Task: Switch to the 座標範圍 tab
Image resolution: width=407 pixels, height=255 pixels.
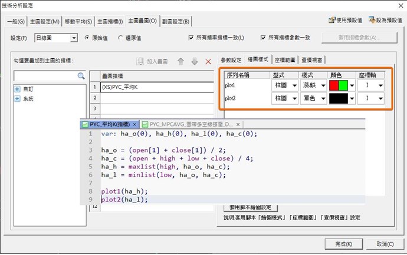Action: click(285, 59)
